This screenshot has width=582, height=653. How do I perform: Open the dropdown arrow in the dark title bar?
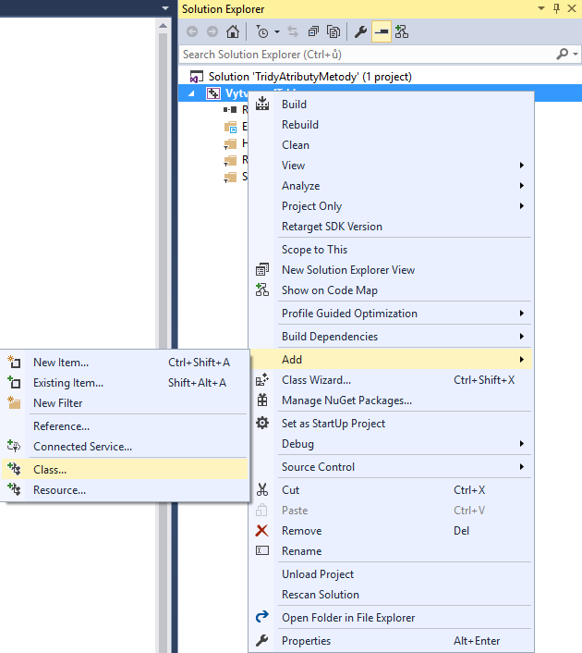pos(165,8)
